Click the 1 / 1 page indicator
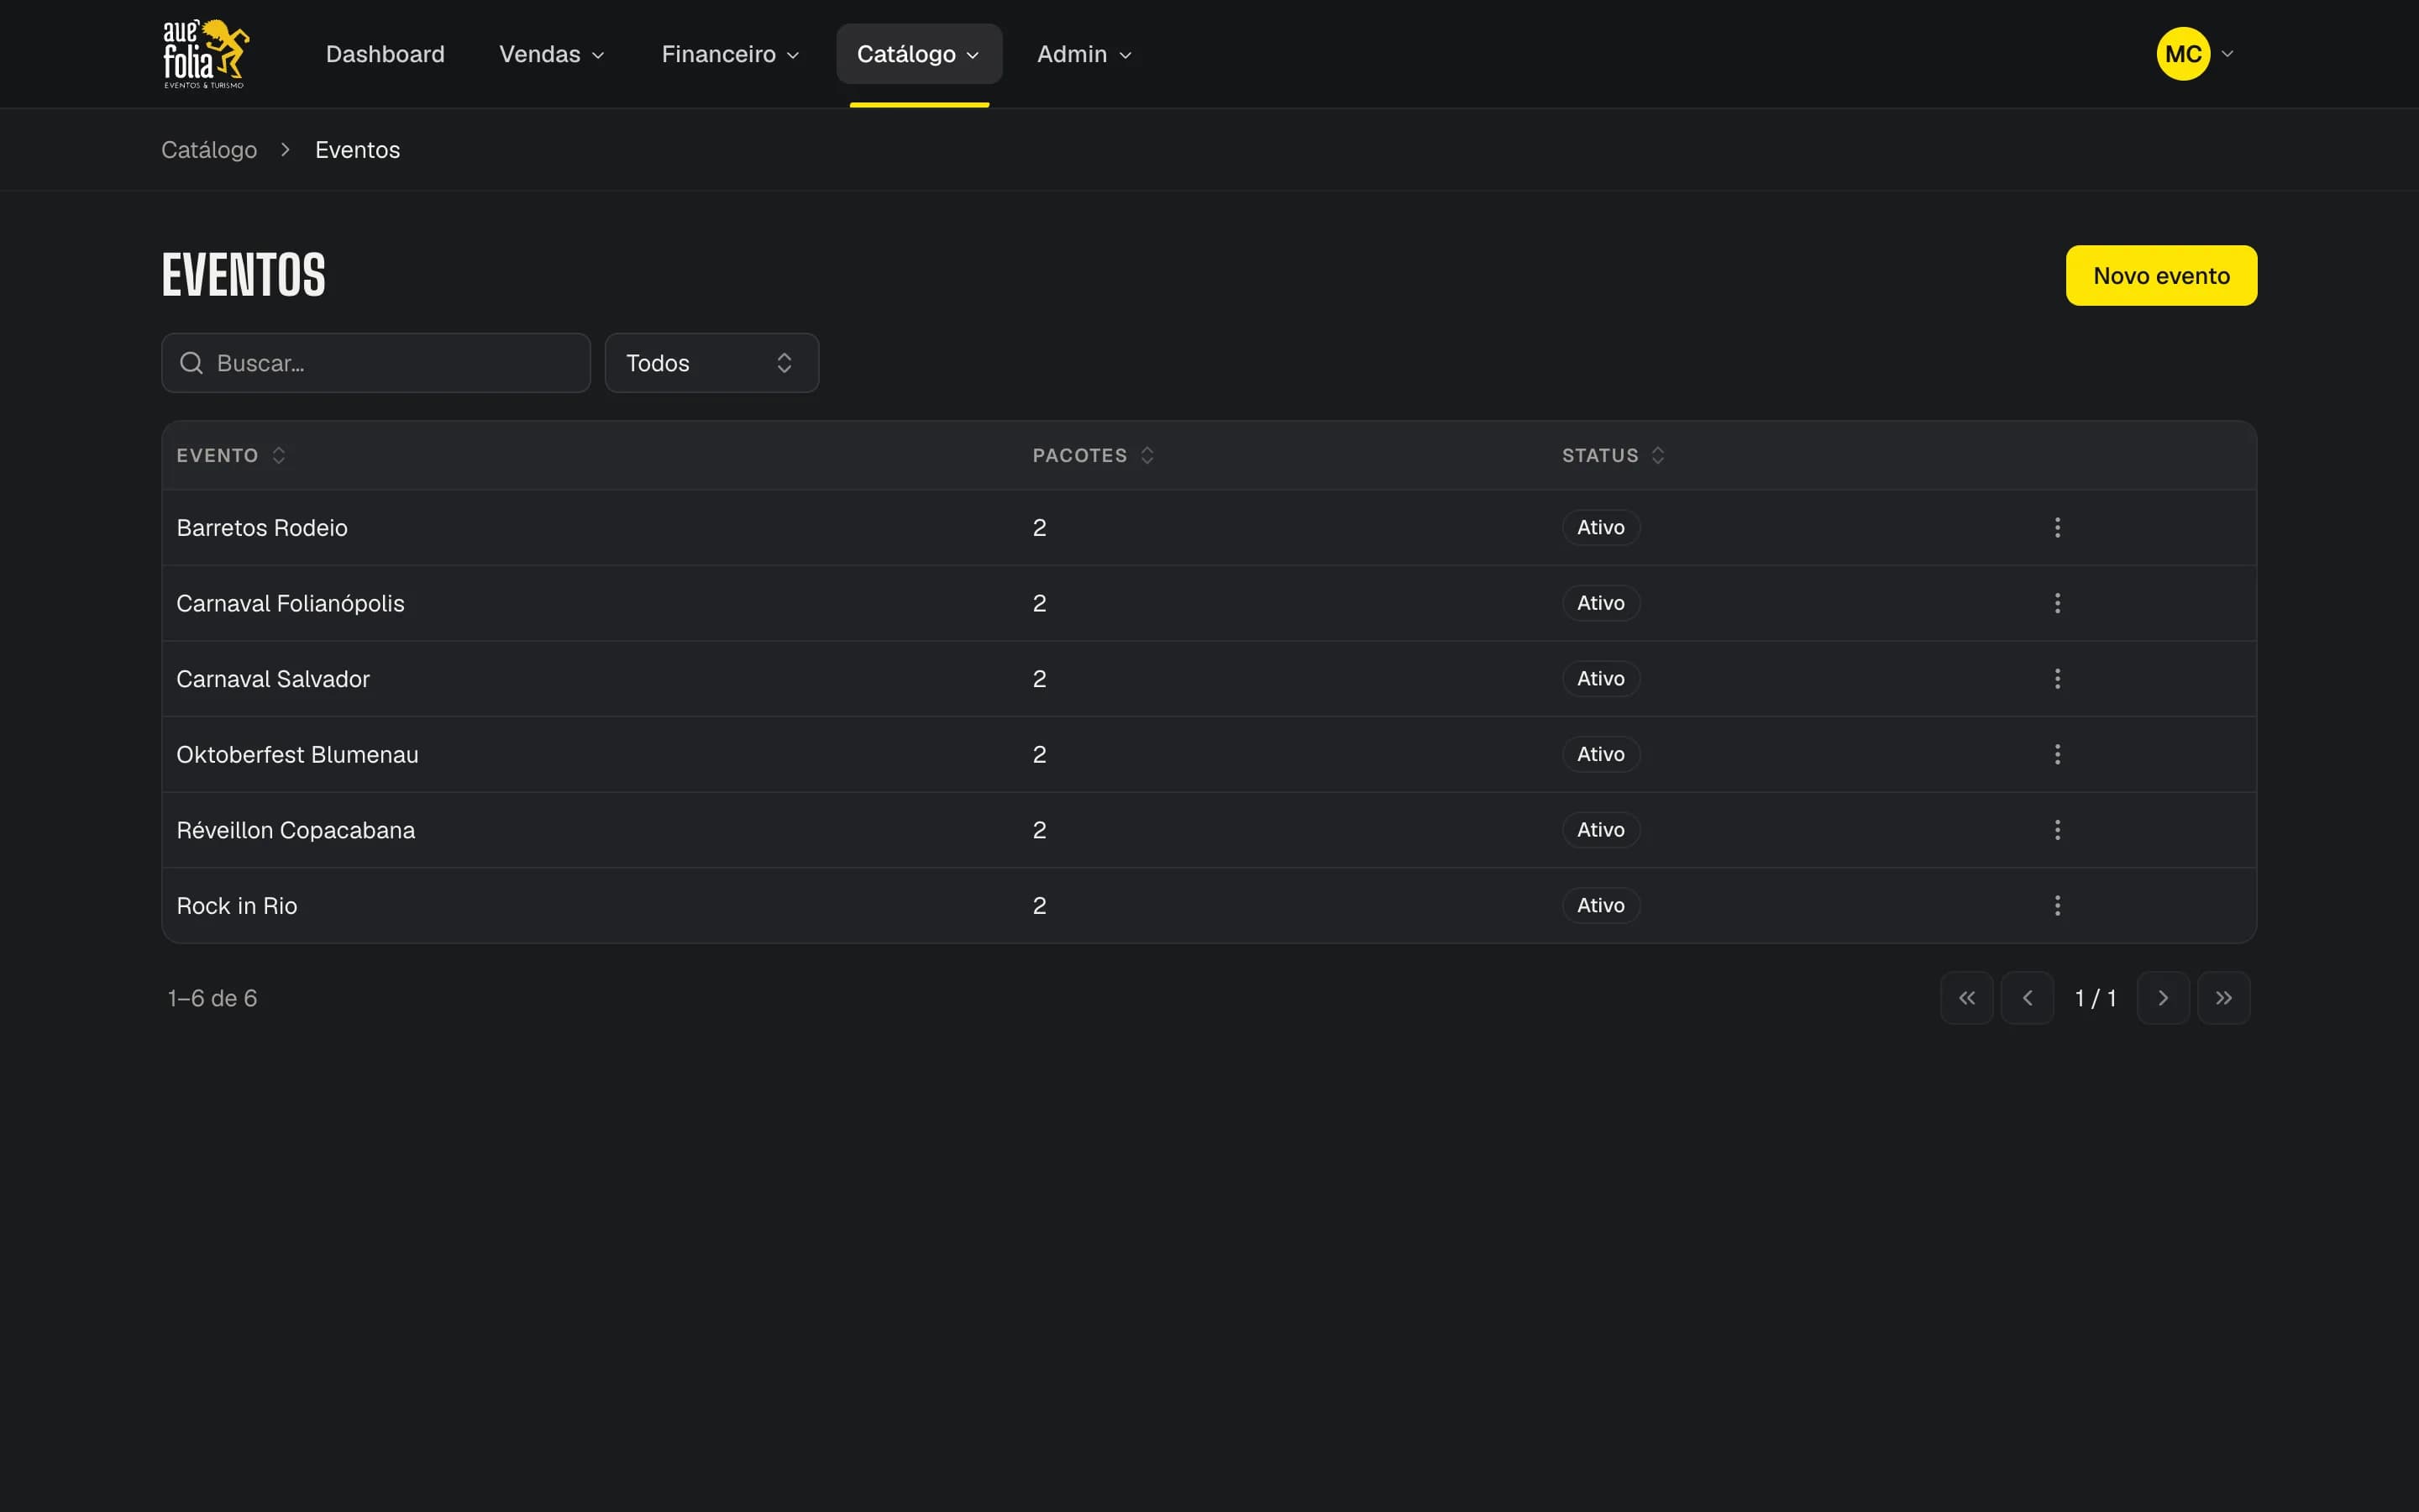2419x1512 pixels. coord(2095,998)
